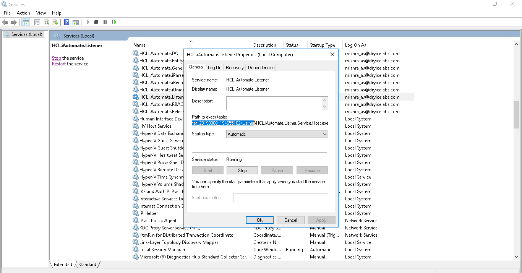
Task: Open the Startup type dropdown
Action: 277,134
